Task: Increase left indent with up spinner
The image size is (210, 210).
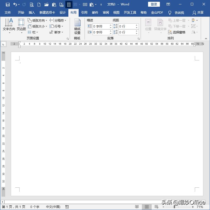Action: click(x=111, y=25)
